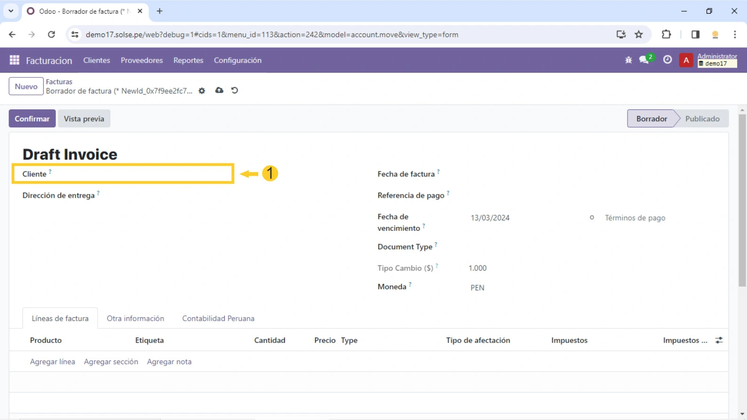Image resolution: width=747 pixels, height=420 pixels.
Task: Click the gear actions icon
Action: (x=202, y=91)
